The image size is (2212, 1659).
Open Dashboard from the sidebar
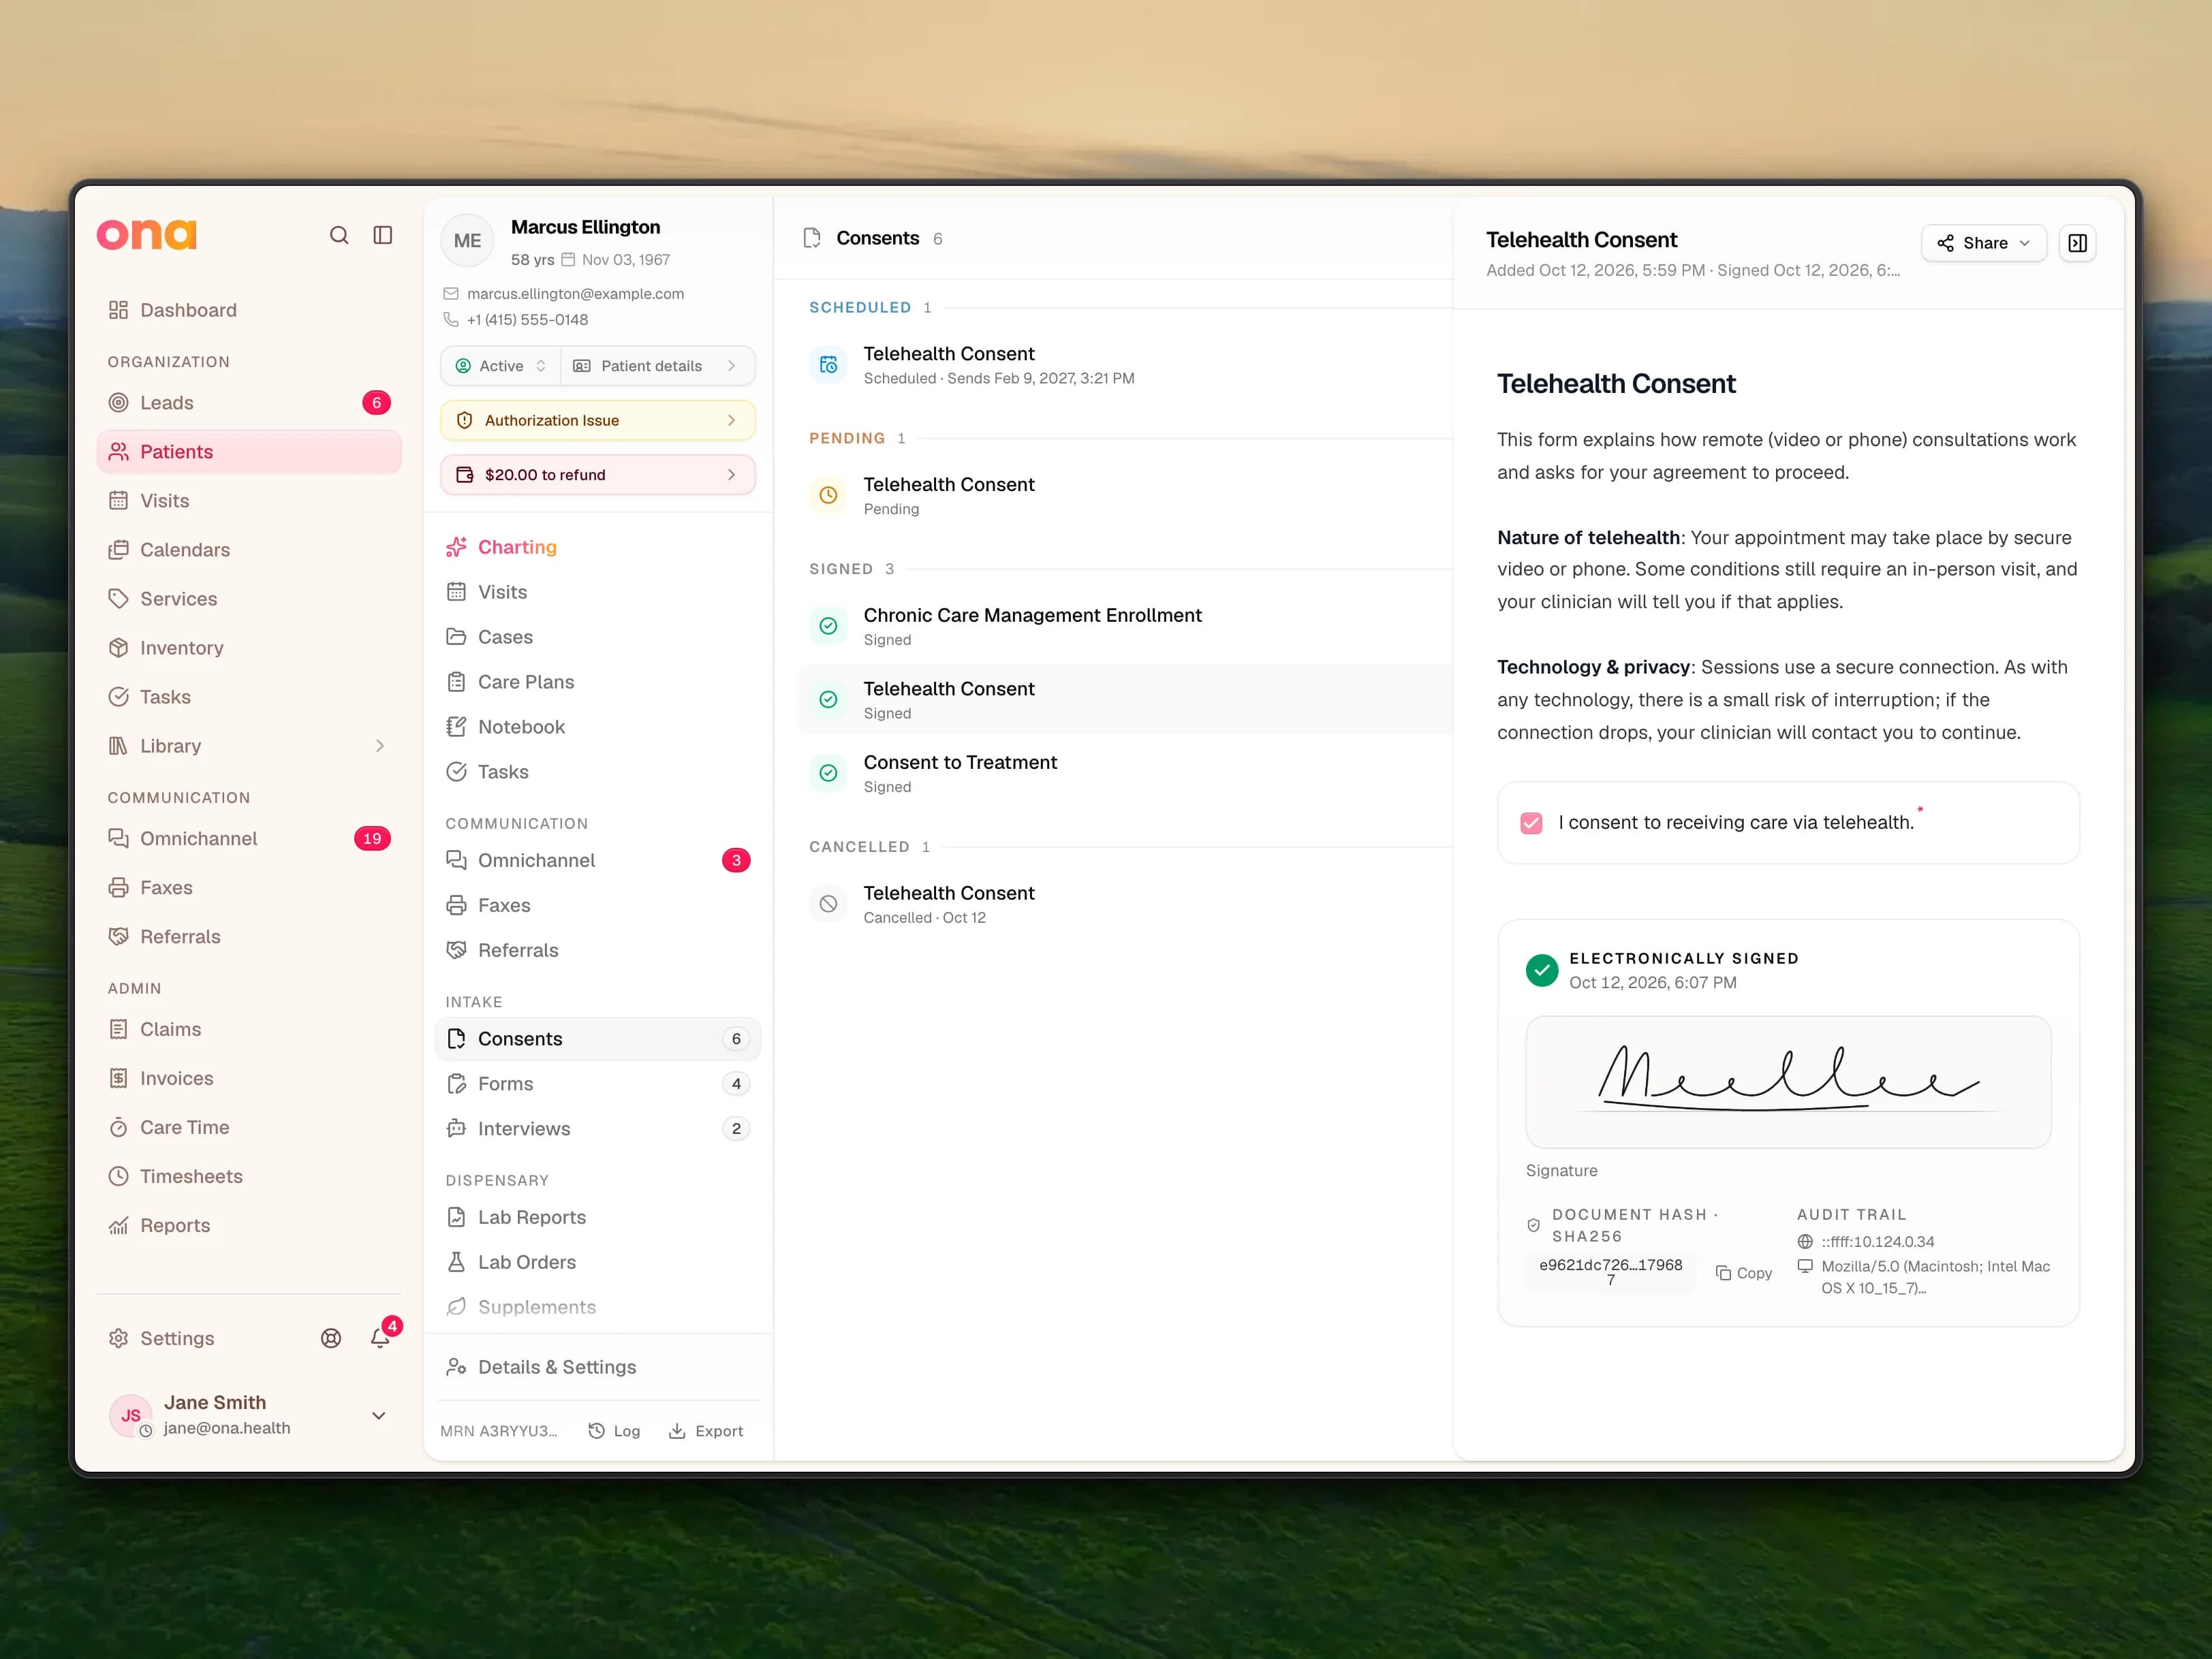click(x=249, y=310)
